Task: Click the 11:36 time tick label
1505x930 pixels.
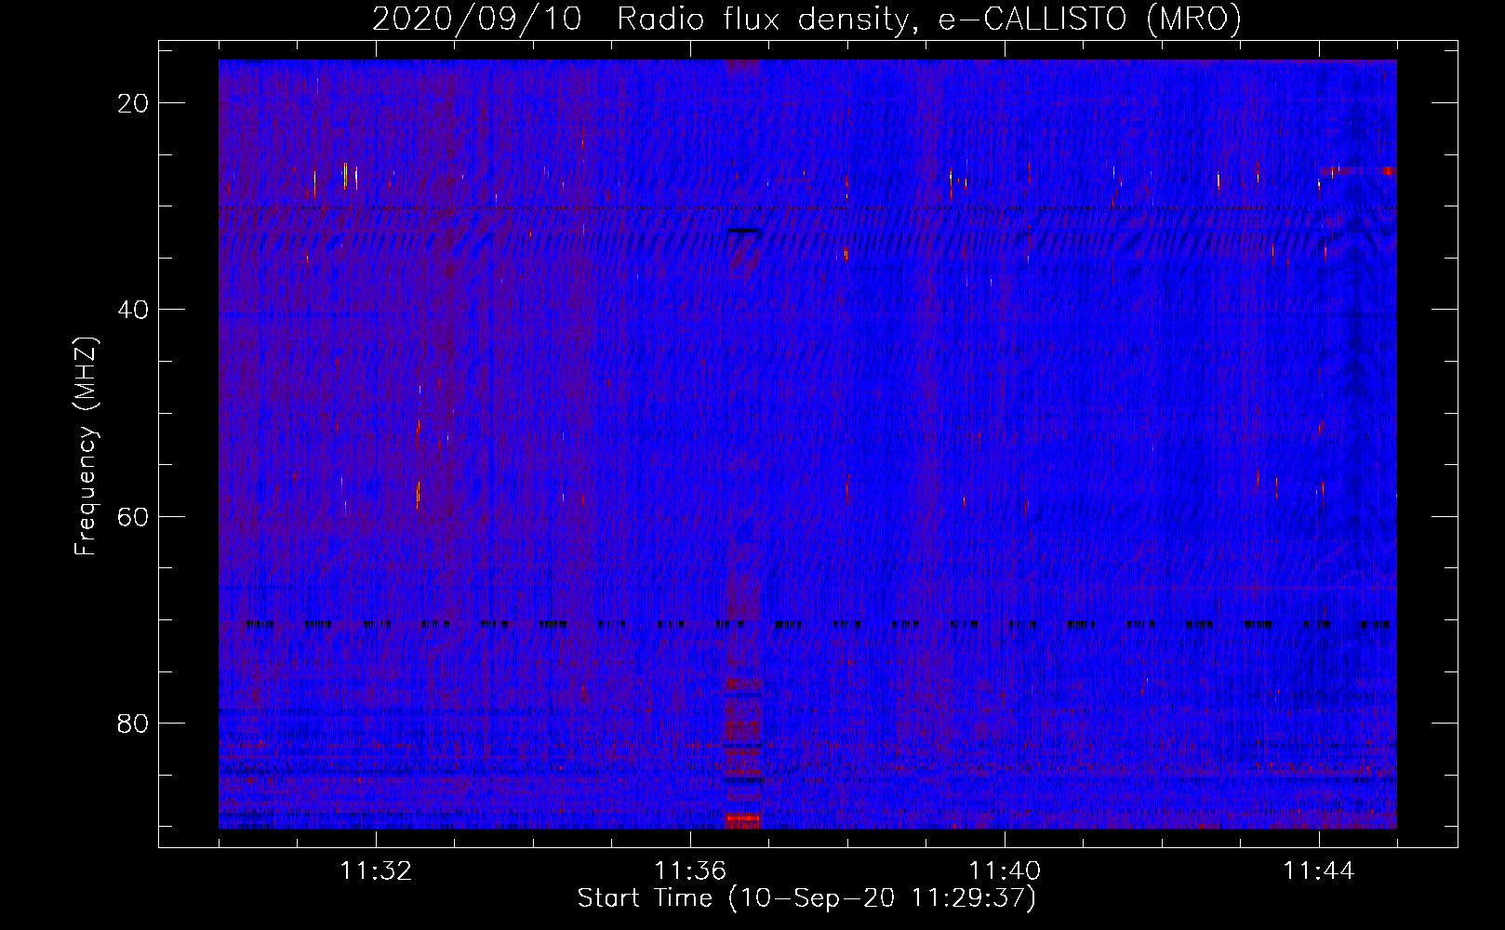Action: pyautogui.click(x=690, y=871)
